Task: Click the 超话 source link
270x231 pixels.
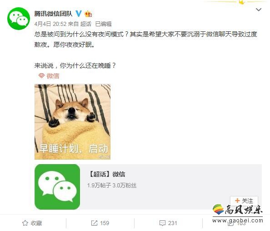Action: click(85, 24)
